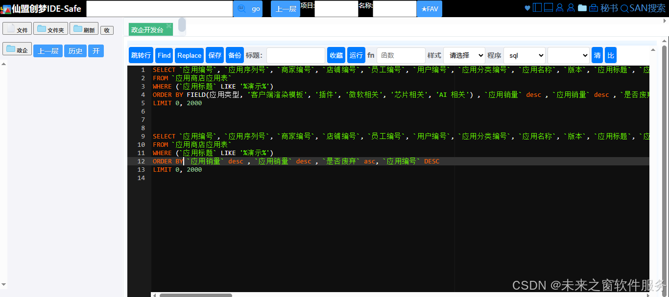
Task: Click the SELECT statement on line 1
Action: [401, 69]
